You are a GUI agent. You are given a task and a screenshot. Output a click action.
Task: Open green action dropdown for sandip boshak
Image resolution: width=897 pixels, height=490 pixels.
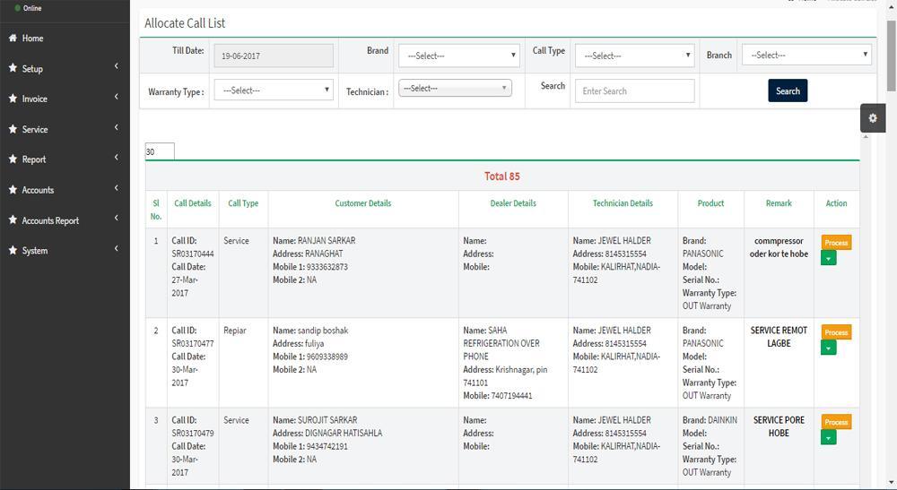coord(828,348)
